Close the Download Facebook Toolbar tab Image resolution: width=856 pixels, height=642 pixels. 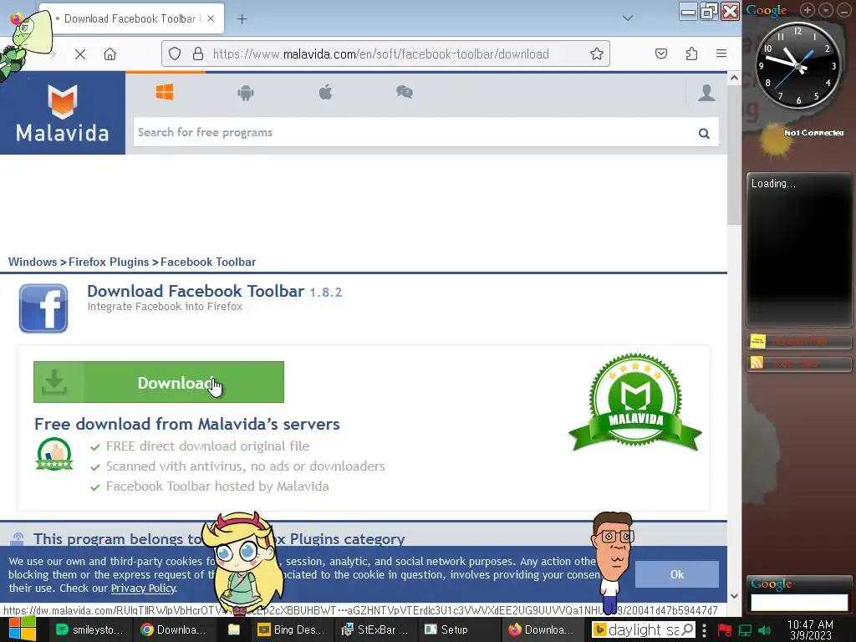click(211, 18)
